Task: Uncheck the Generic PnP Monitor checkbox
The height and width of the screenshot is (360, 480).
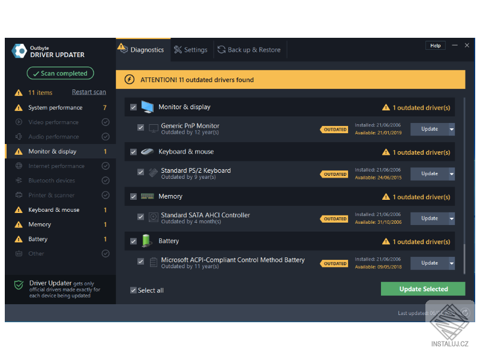Action: click(x=140, y=127)
